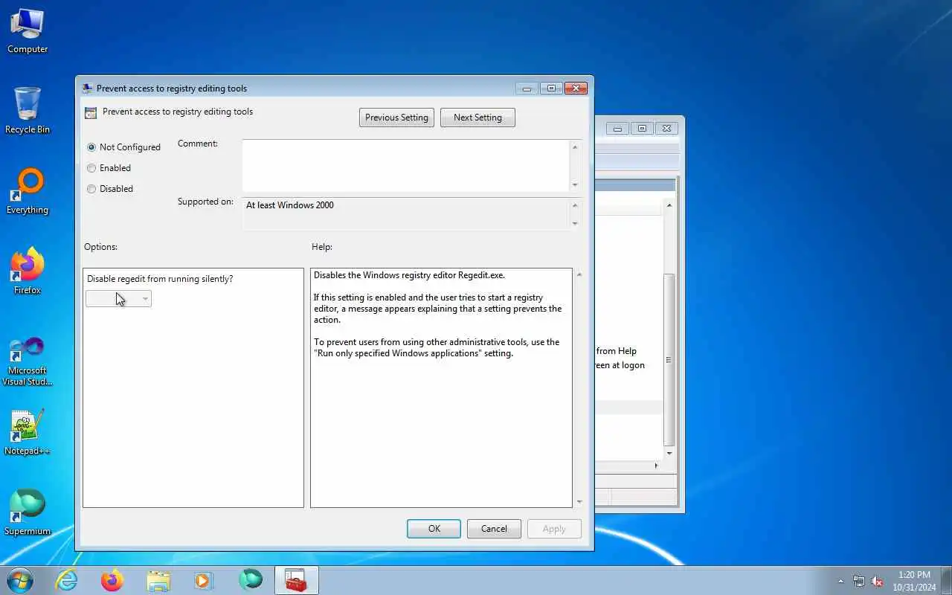
Task: Open Supermium from the taskbar
Action: tap(251, 580)
